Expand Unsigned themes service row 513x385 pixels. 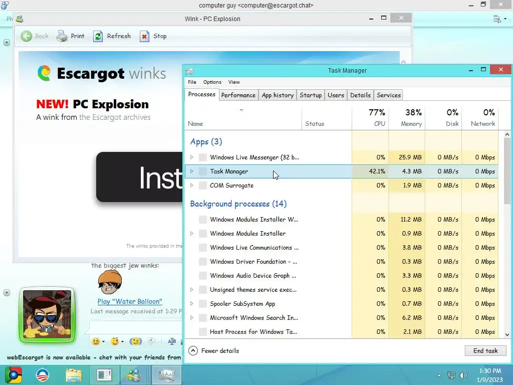coord(192,290)
